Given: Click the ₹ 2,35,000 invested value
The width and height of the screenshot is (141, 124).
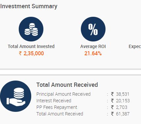Looking at the screenshot, I should pos(31,53).
